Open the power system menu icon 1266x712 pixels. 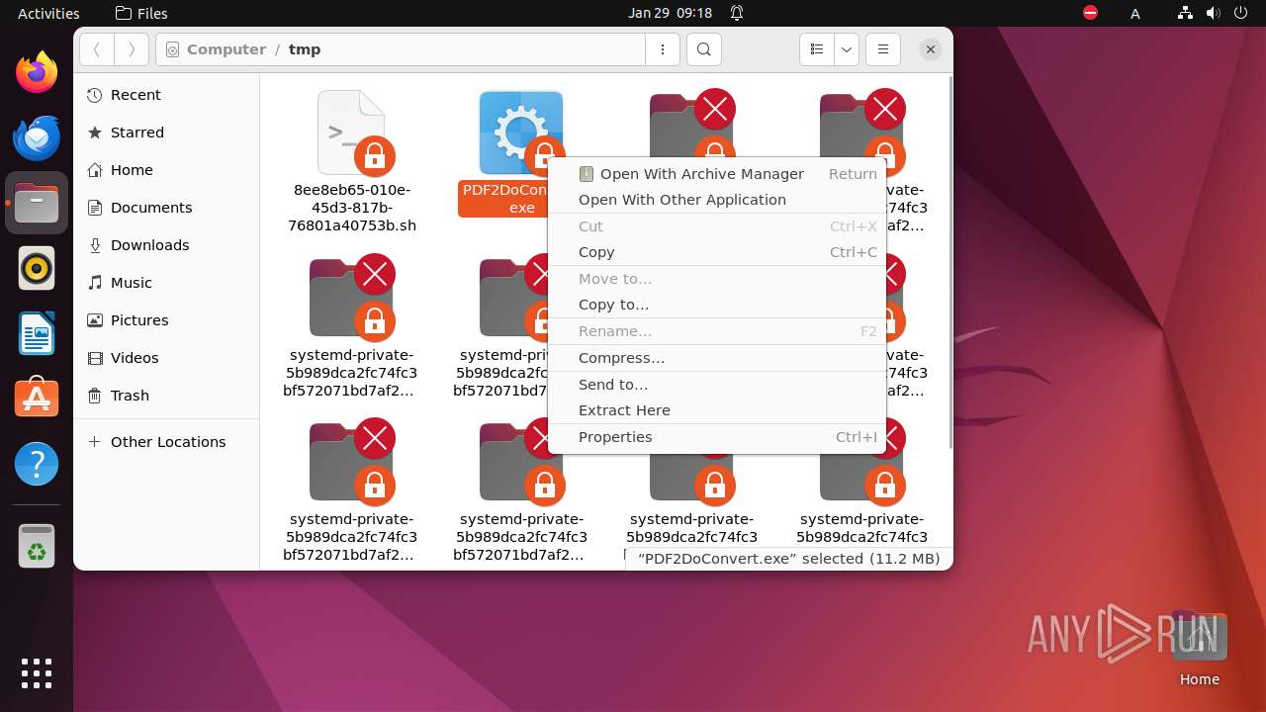1241,13
